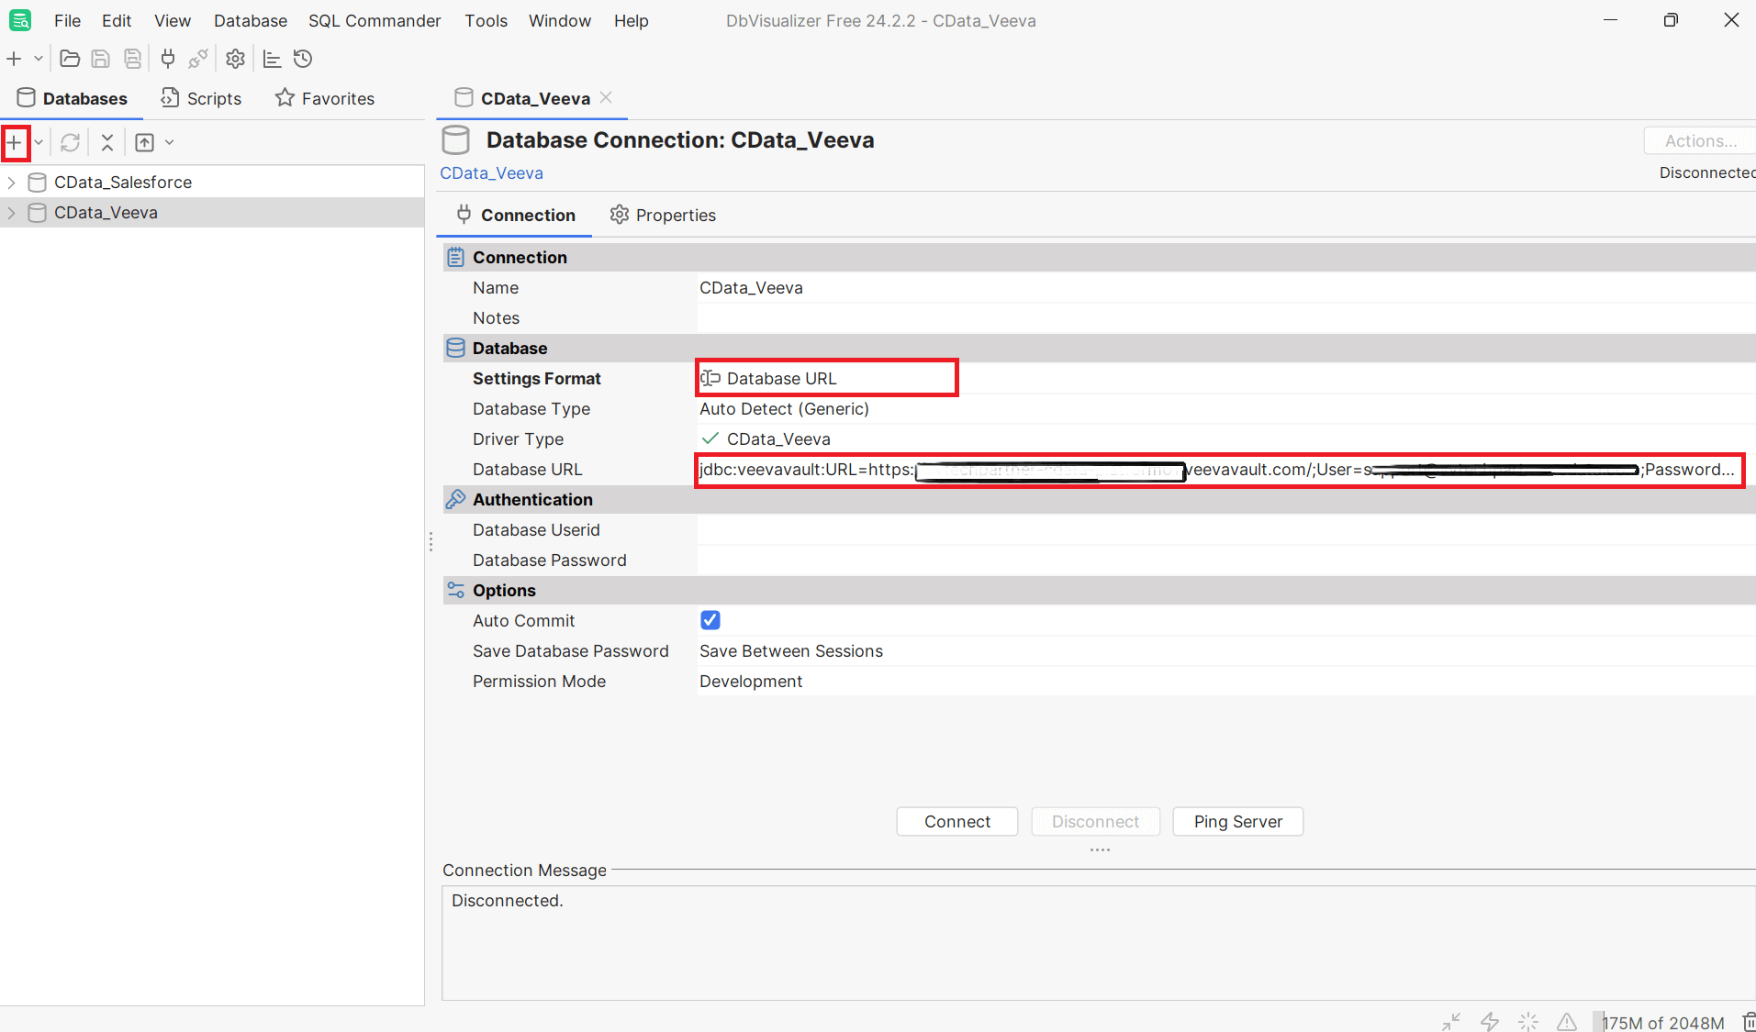Expand the CData_Salesforce database node
The image size is (1756, 1032).
tap(11, 182)
